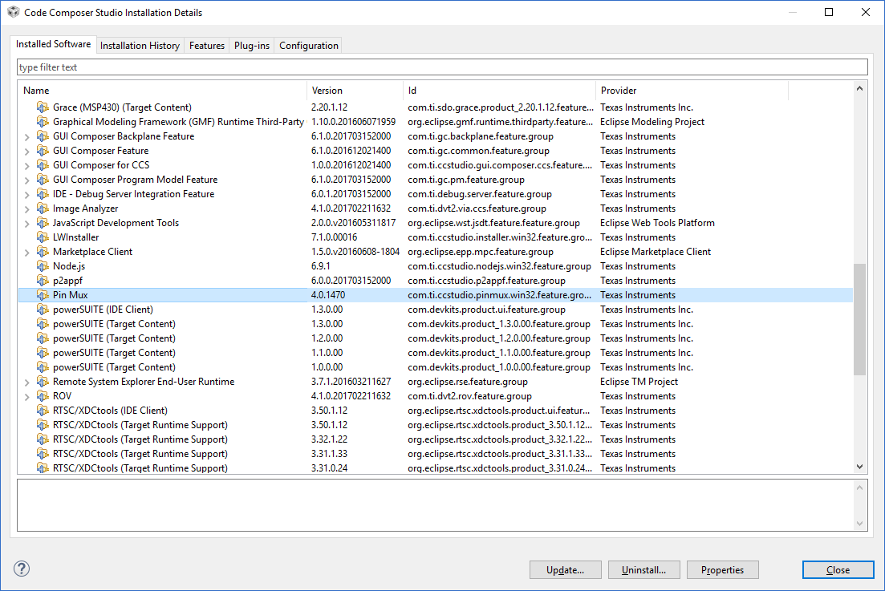885x591 pixels.
Task: Click the Code Composer Studio cube icon in title bar
Action: pyautogui.click(x=13, y=12)
